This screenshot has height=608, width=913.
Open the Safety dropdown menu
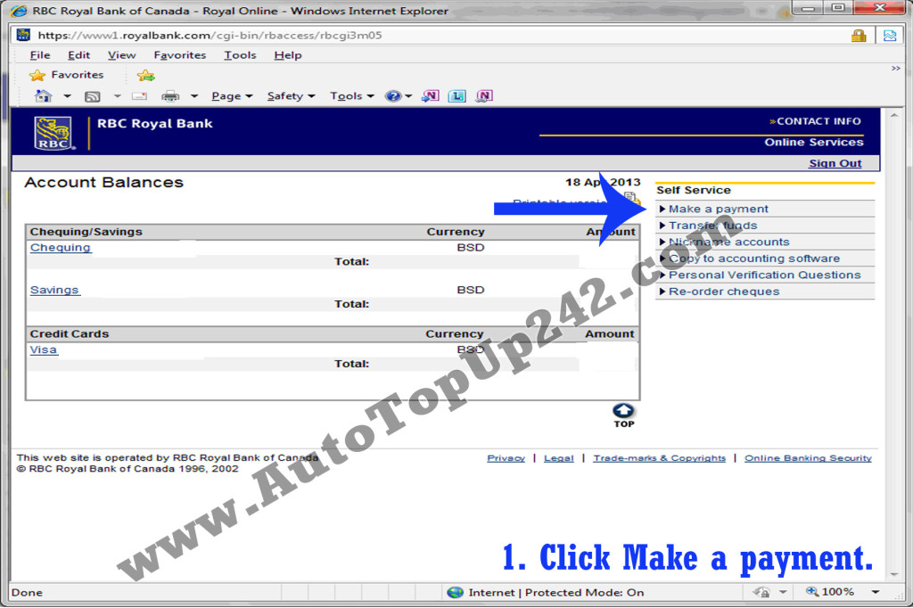[291, 96]
